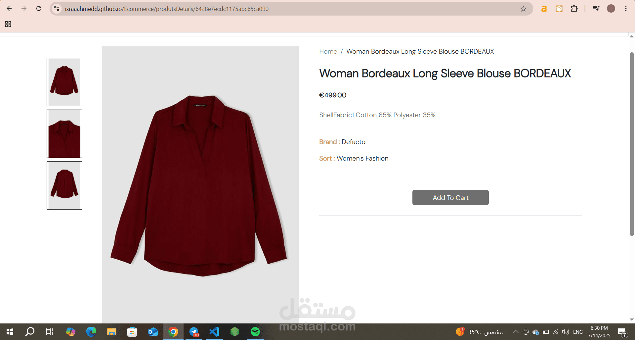635x340 pixels.
Task: Go back using the browser back arrow
Action: point(9,9)
